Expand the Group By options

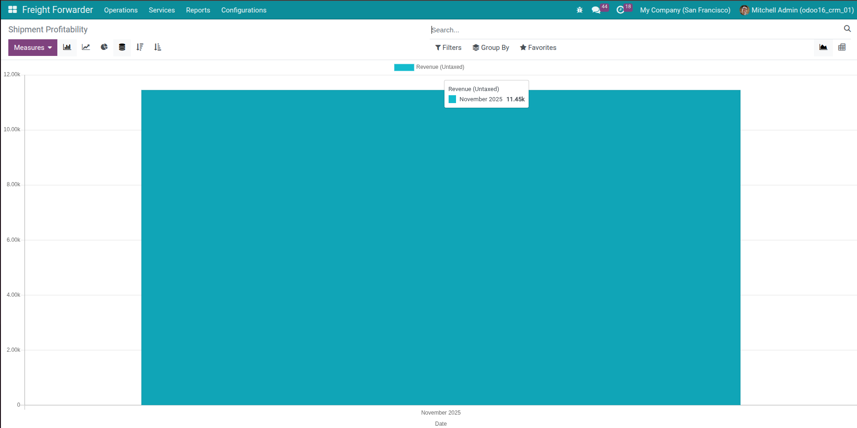coord(491,48)
